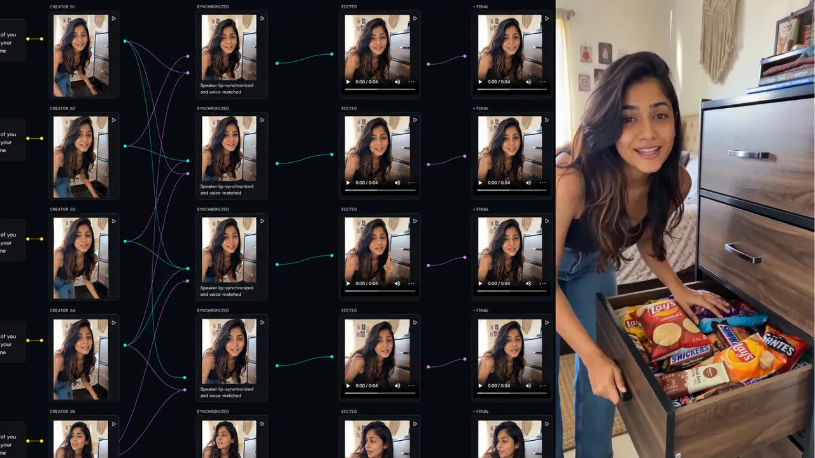Click the seek bar of Creator 01 row's Edited video

[381, 89]
